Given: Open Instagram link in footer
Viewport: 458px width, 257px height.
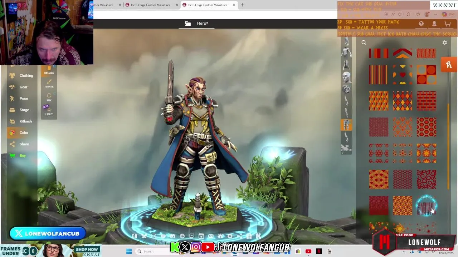Looking at the screenshot, I should (154, 236).
